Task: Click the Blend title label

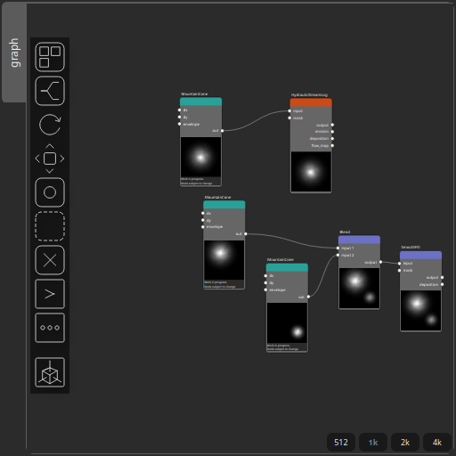Action: tap(345, 232)
